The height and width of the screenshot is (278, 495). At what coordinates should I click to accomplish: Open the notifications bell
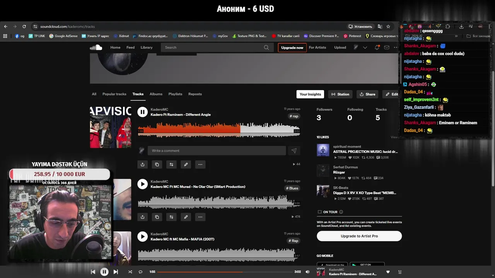pyautogui.click(x=377, y=47)
